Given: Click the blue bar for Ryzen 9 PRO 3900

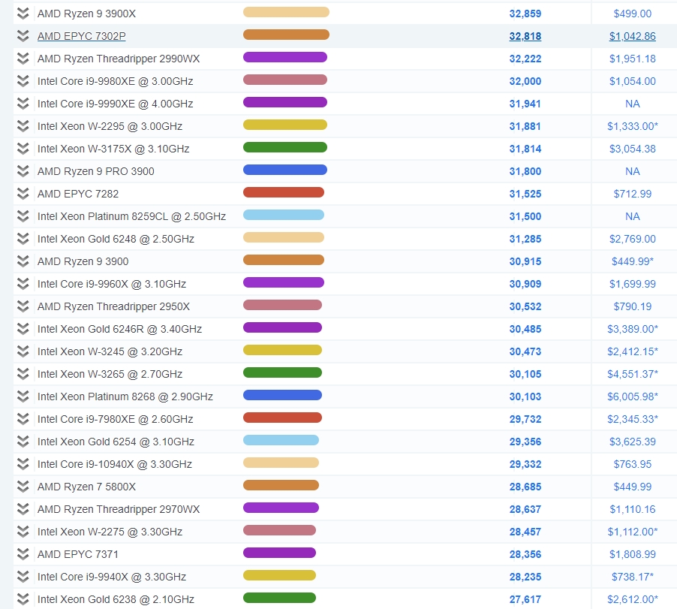Looking at the screenshot, I should [x=285, y=170].
